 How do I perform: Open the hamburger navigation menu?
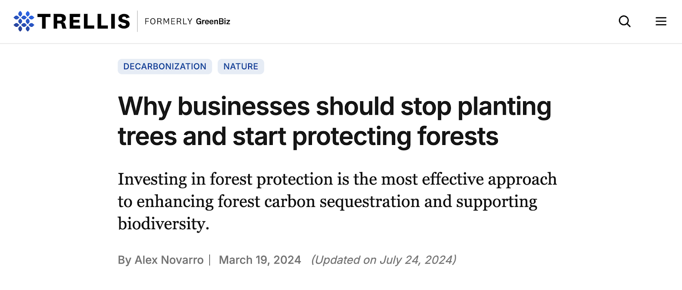(x=661, y=21)
